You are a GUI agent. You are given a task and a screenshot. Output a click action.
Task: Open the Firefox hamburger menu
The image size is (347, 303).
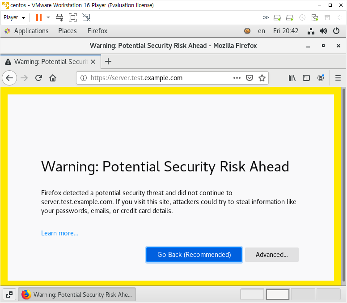tap(338, 78)
